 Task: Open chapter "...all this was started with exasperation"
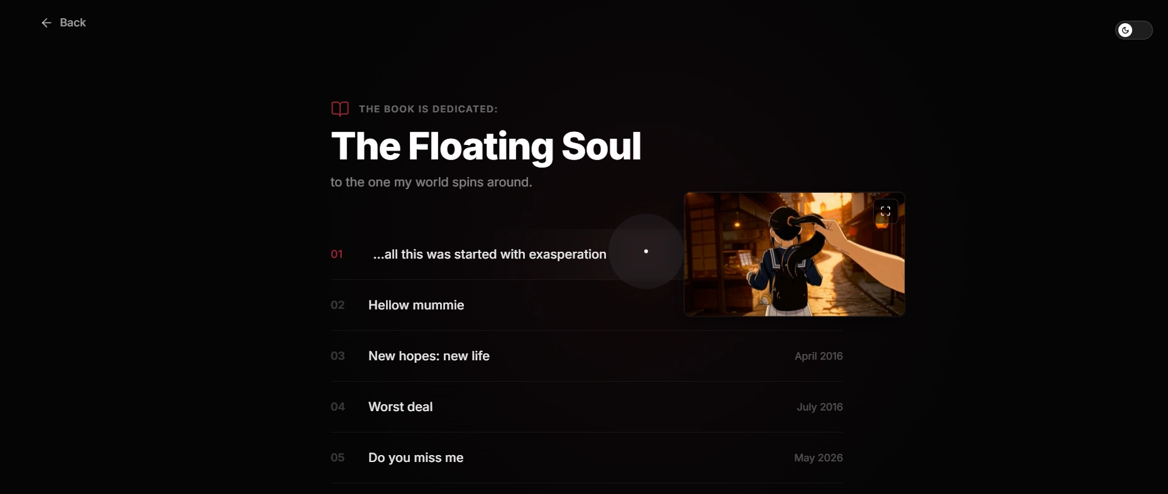pos(490,254)
